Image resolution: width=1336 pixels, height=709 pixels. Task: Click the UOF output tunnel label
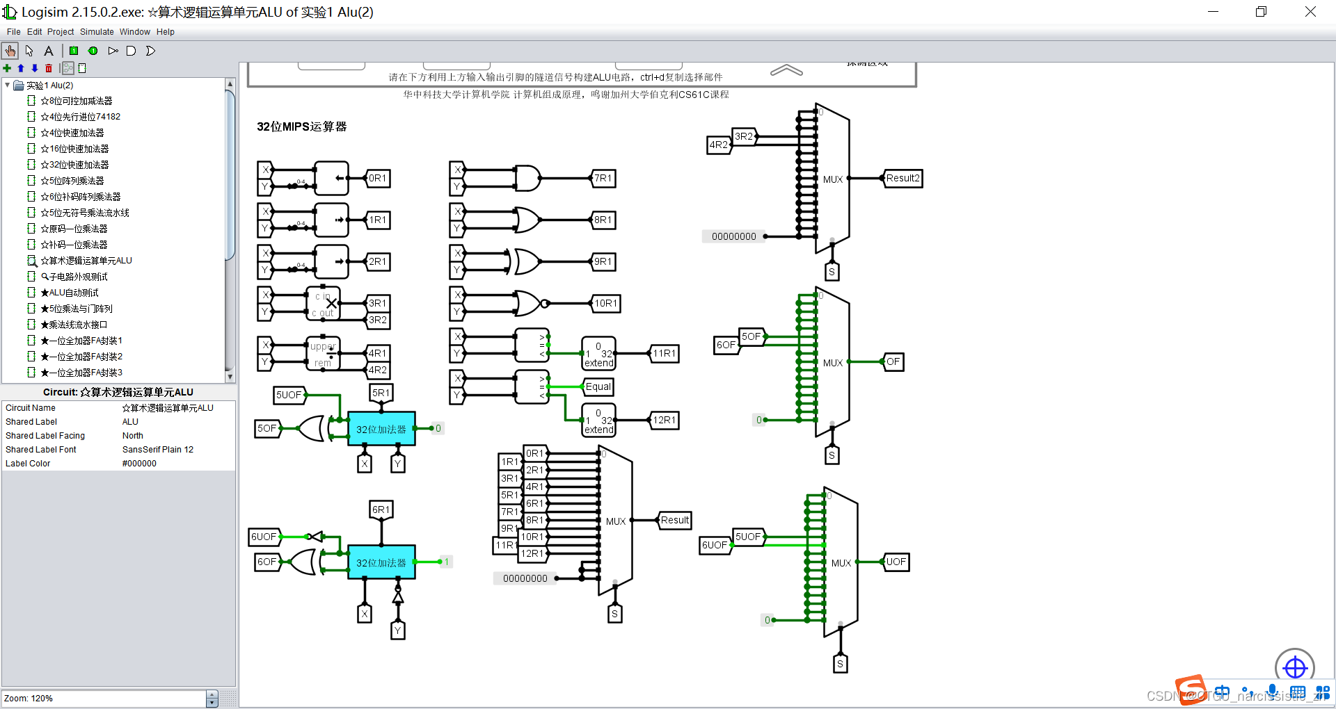click(x=896, y=562)
